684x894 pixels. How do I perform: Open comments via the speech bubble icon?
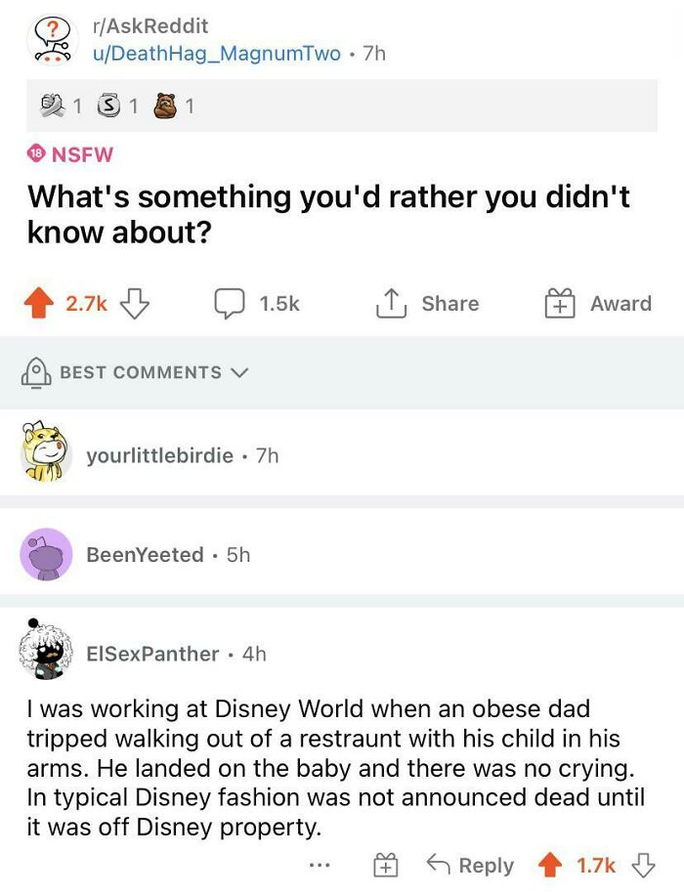[229, 303]
